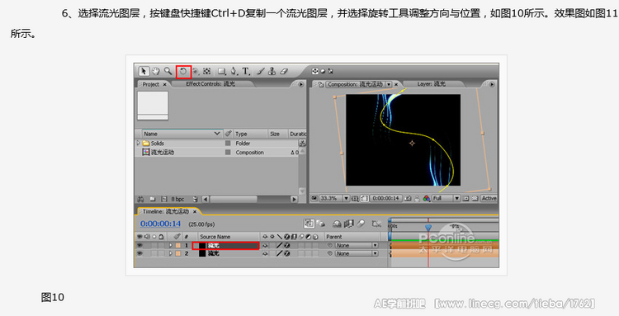Switch to the Effect Controls tab
619x316 pixels.
[x=210, y=83]
